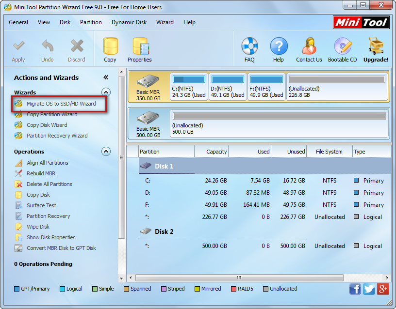Sort by the Used column header
The width and height of the screenshot is (396, 309).
coord(250,152)
